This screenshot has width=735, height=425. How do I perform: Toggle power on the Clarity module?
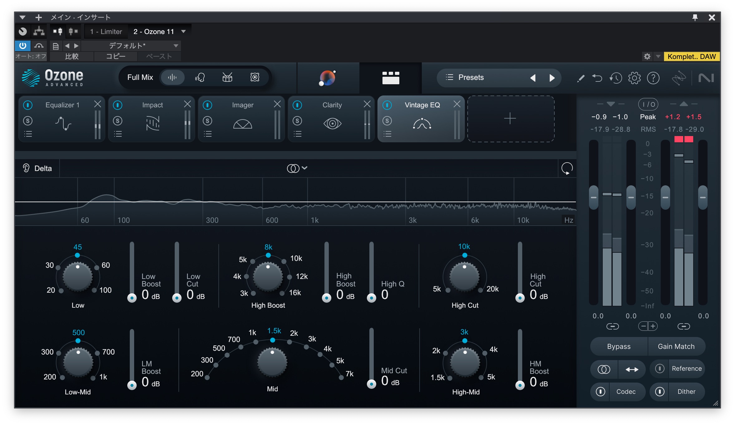click(x=298, y=105)
